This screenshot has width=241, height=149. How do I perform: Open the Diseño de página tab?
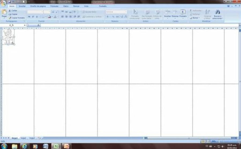pyautogui.click(x=38, y=6)
